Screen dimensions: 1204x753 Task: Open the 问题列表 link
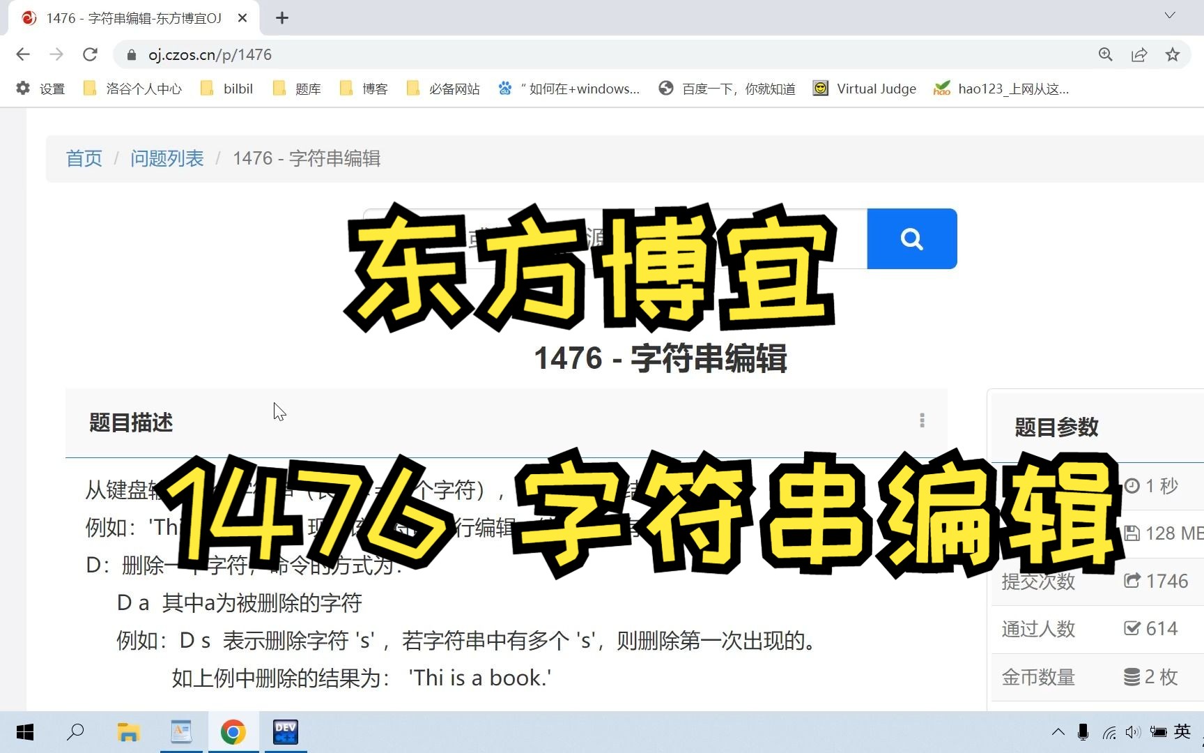(167, 158)
